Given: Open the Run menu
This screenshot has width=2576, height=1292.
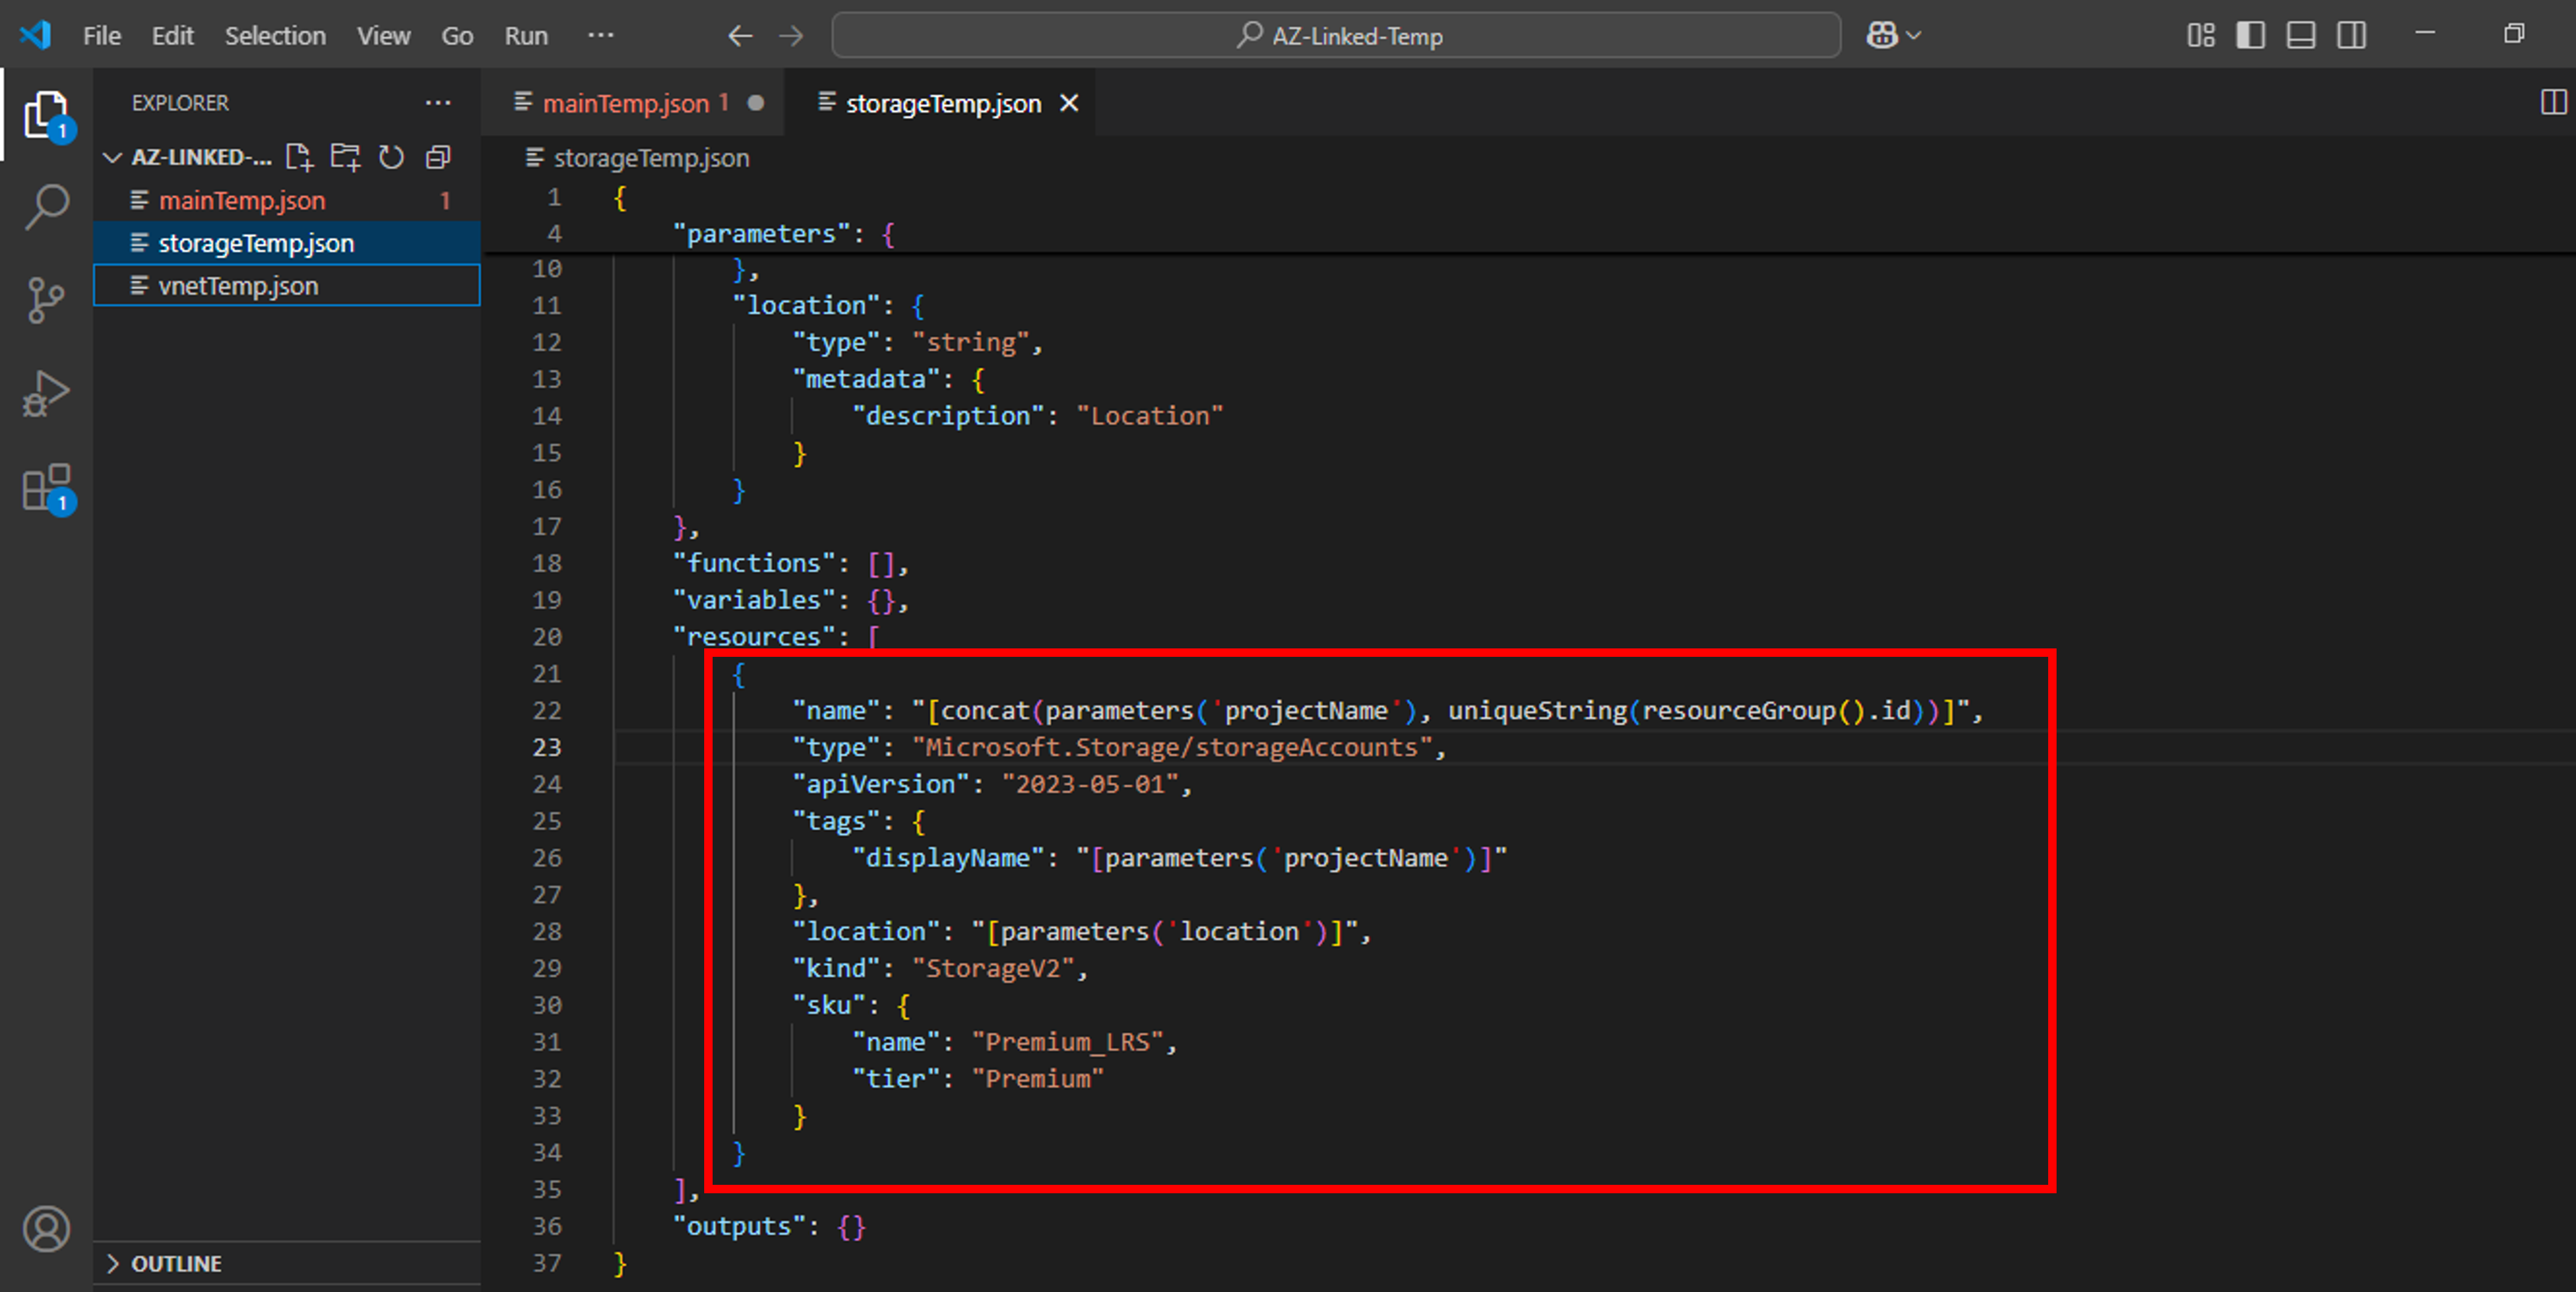Looking at the screenshot, I should click(525, 35).
